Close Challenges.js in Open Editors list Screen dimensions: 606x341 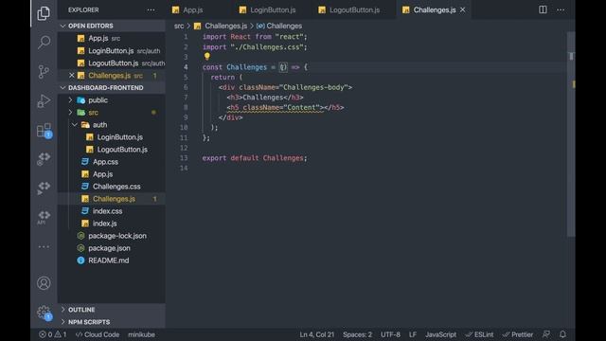click(x=72, y=76)
